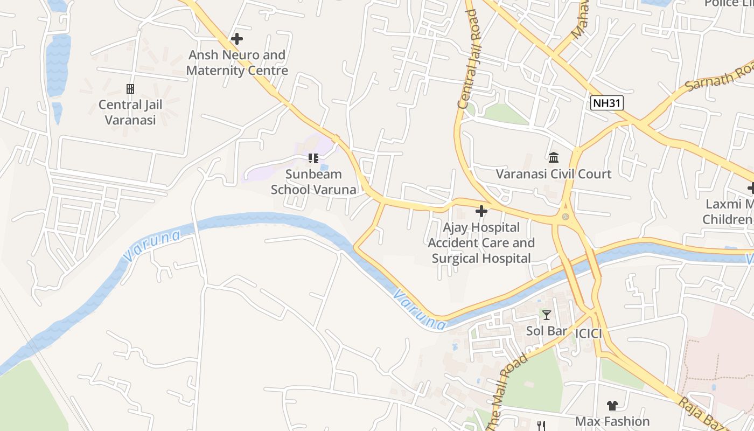The height and width of the screenshot is (431, 754).
Task: Click the roundabout near Civil Court
Action: pyautogui.click(x=565, y=217)
